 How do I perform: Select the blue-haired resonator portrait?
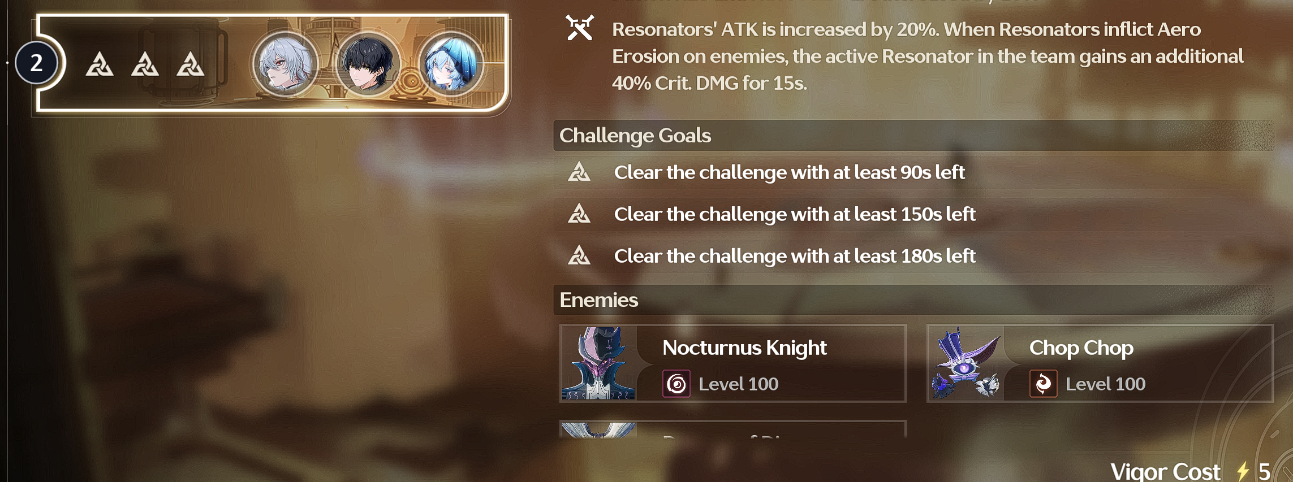pyautogui.click(x=451, y=63)
